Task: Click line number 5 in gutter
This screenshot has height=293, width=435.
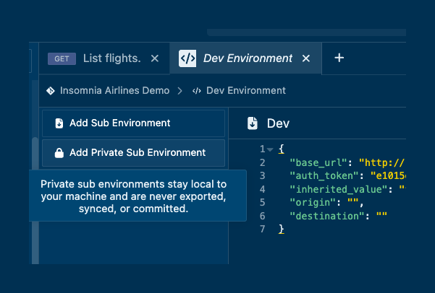Action: (263, 203)
